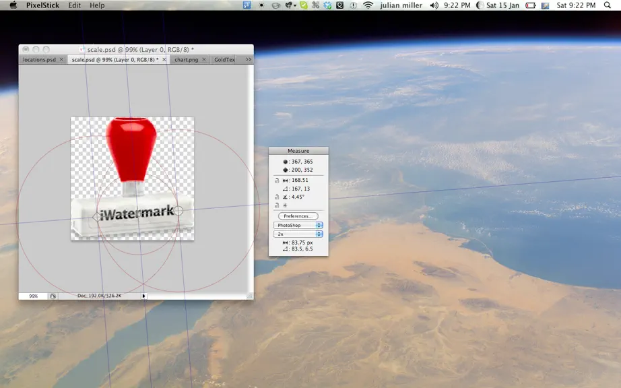Open the Edit menu
This screenshot has height=388, width=621.
point(75,5)
